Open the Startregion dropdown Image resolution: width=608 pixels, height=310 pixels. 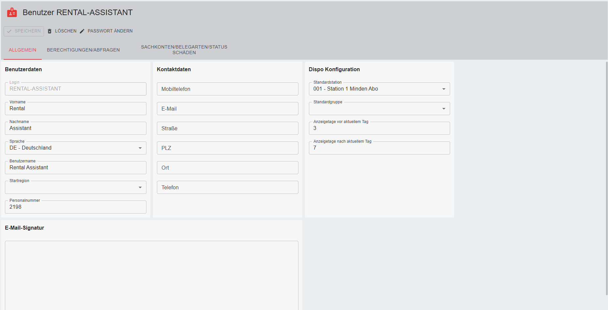[140, 187]
